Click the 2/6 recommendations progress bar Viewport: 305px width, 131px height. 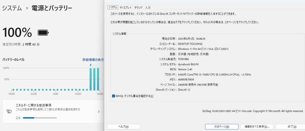[x=40, y=118]
